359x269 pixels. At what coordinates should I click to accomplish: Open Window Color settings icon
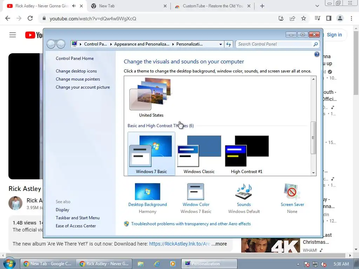[x=196, y=192]
